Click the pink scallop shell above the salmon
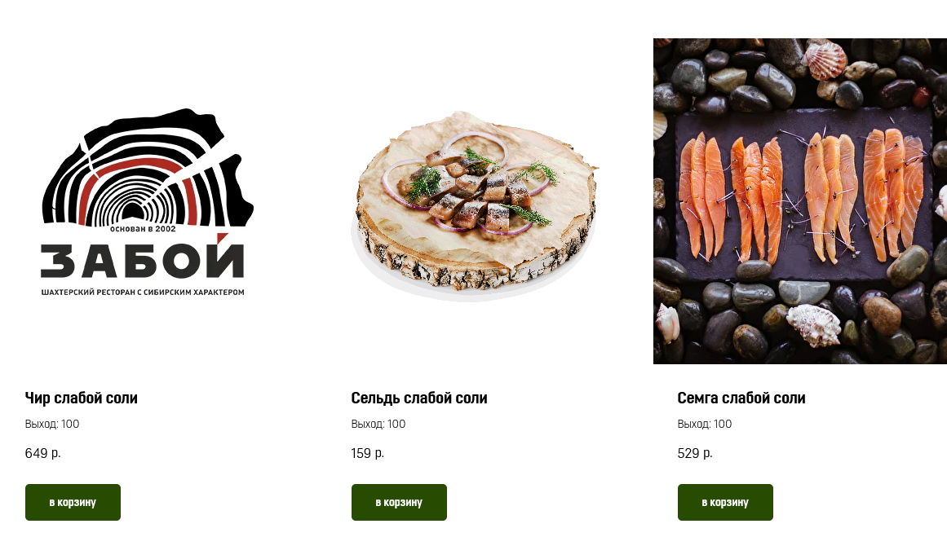This screenshot has height=537, width=947. tap(825, 59)
